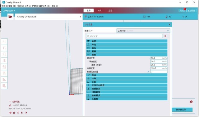199x117 pixels.
Task: Expand the 支撑 support settings section
Action: click(127, 82)
